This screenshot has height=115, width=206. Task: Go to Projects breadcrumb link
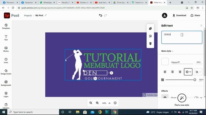pyautogui.click(x=28, y=15)
